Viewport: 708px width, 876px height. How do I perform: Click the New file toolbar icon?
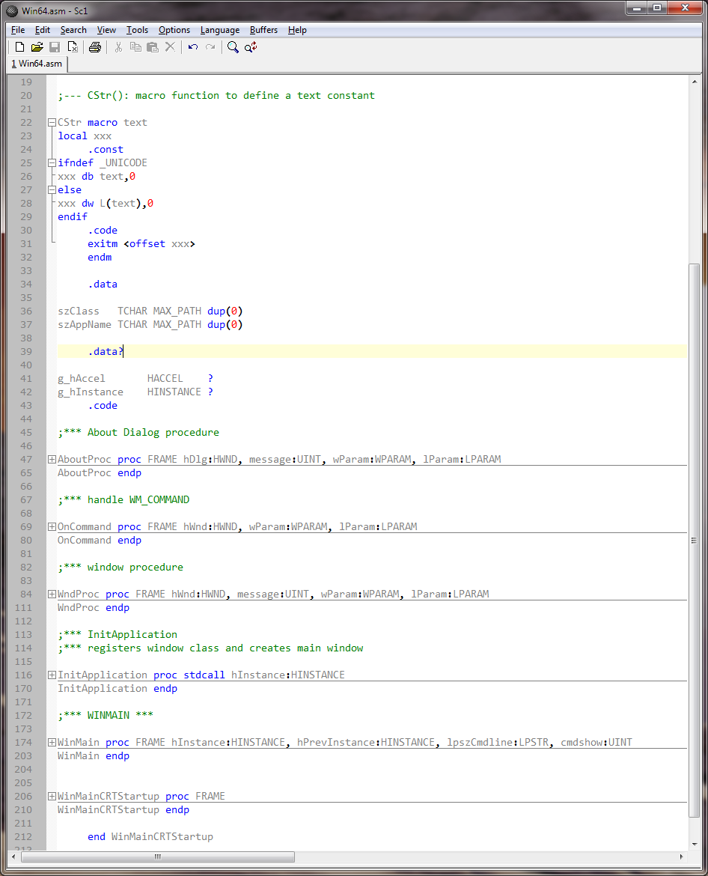pos(20,47)
